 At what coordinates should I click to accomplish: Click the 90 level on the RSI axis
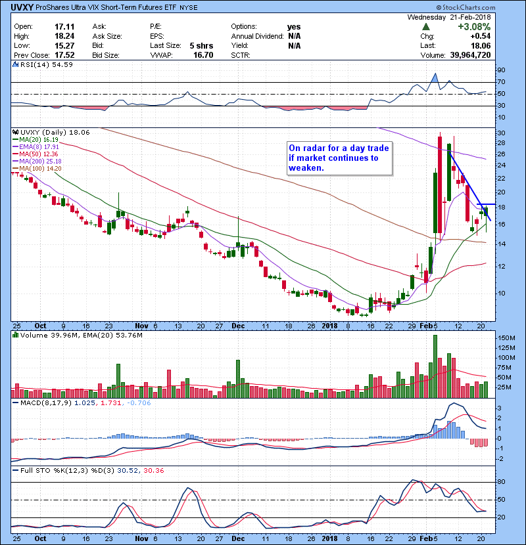click(501, 70)
